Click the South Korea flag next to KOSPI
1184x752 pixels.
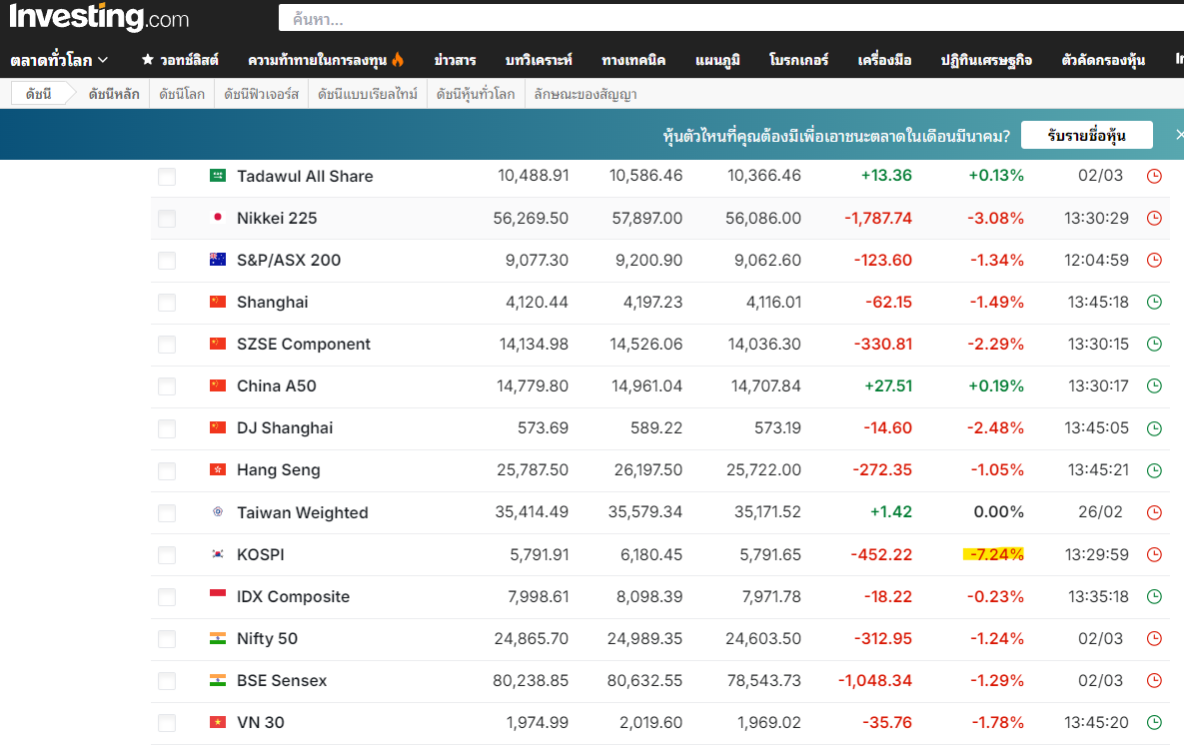point(218,554)
